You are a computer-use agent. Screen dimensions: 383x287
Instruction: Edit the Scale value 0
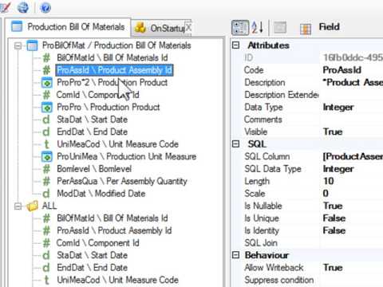point(351,194)
